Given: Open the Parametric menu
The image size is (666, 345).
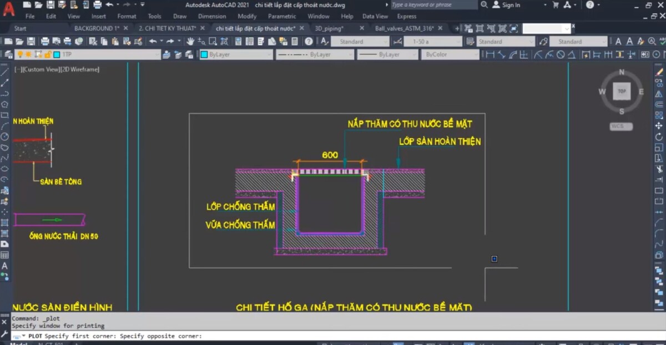Looking at the screenshot, I should 282,16.
